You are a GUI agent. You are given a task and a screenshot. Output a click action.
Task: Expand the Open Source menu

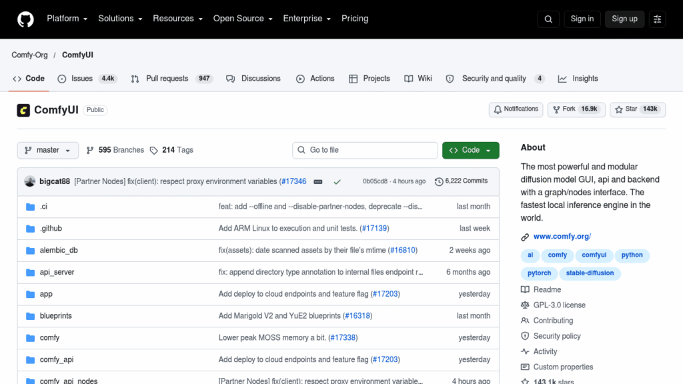click(x=243, y=19)
